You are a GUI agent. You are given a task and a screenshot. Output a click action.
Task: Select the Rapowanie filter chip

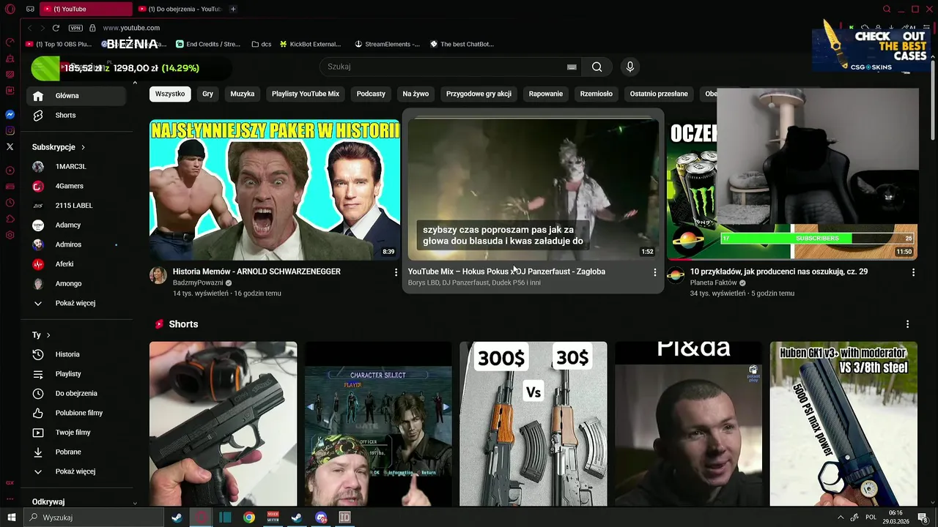click(546, 94)
